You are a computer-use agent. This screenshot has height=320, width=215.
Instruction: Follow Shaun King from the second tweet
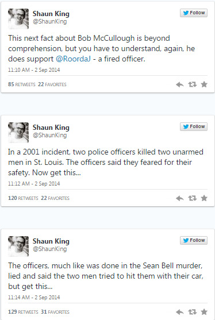pos(194,126)
